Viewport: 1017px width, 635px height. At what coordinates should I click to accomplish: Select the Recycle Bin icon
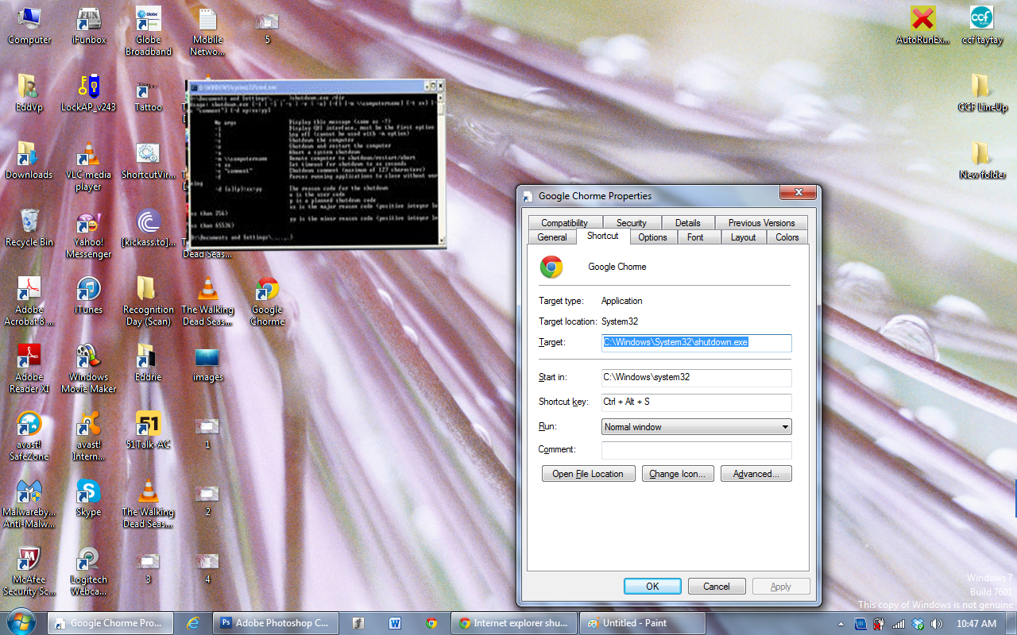(29, 228)
